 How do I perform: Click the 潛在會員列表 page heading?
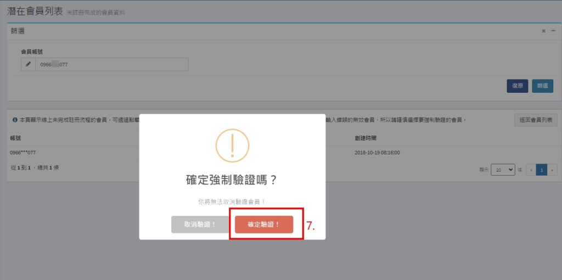pos(35,11)
